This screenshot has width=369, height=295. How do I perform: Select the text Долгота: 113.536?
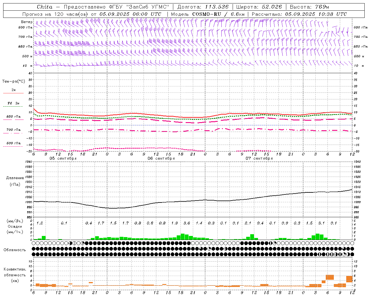(x=203, y=7)
